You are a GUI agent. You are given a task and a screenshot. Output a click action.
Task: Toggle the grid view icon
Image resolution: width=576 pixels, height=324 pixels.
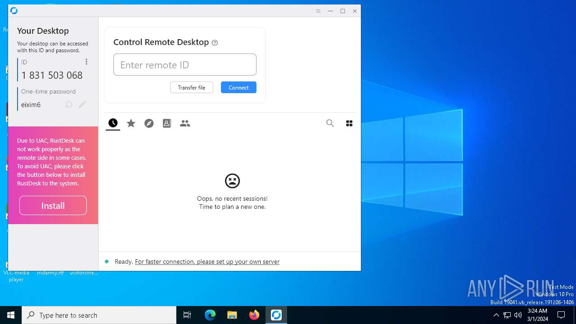point(349,123)
